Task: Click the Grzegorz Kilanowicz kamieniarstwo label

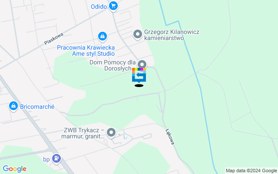Action: tap(172, 35)
